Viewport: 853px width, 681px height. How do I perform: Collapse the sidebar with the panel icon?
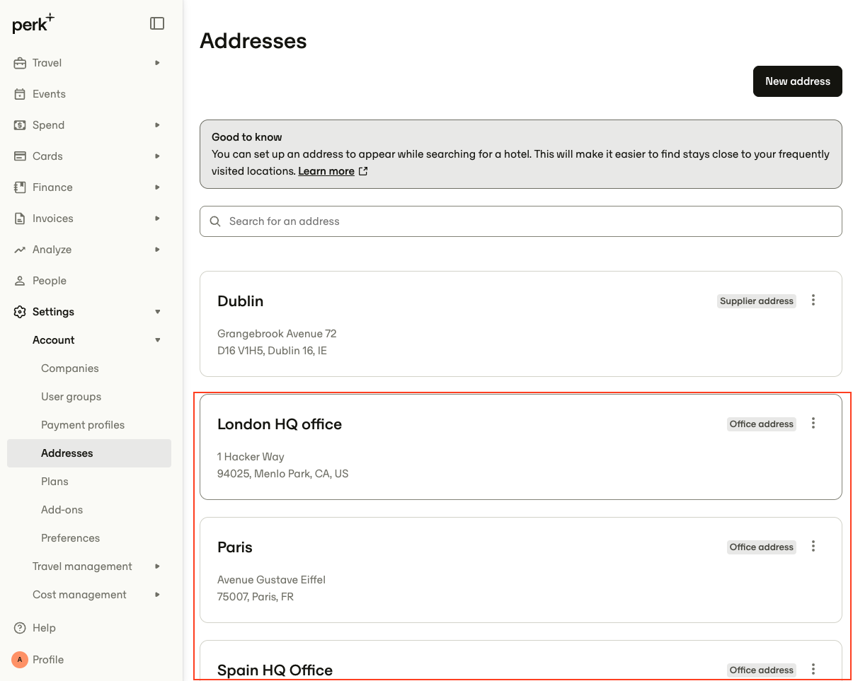tap(157, 23)
